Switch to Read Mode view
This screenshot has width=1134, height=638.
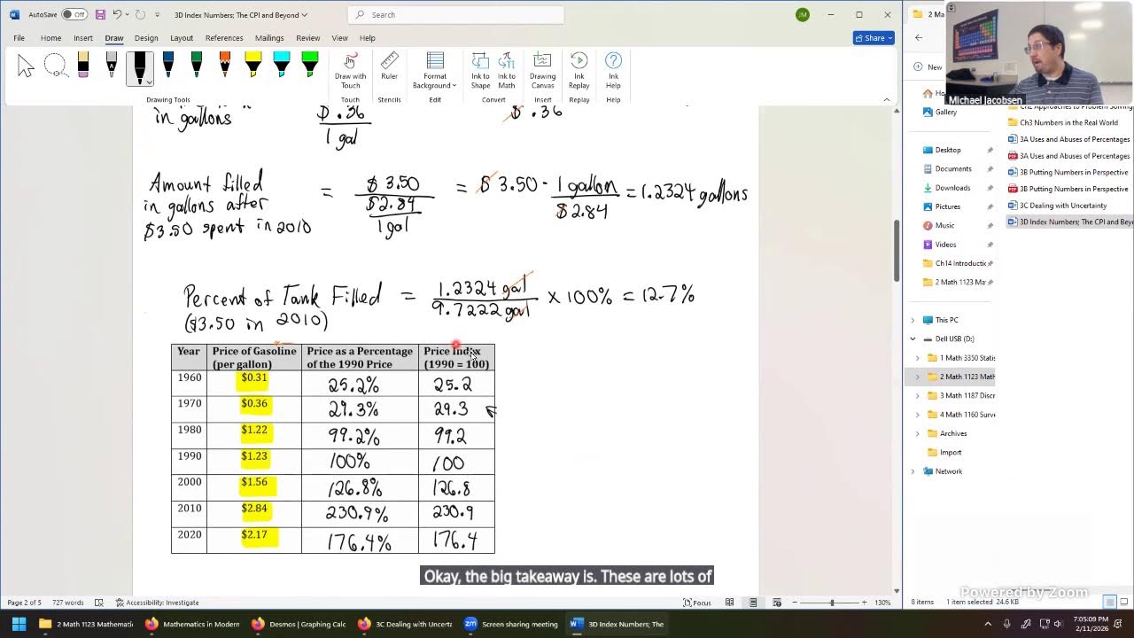pyautogui.click(x=729, y=603)
